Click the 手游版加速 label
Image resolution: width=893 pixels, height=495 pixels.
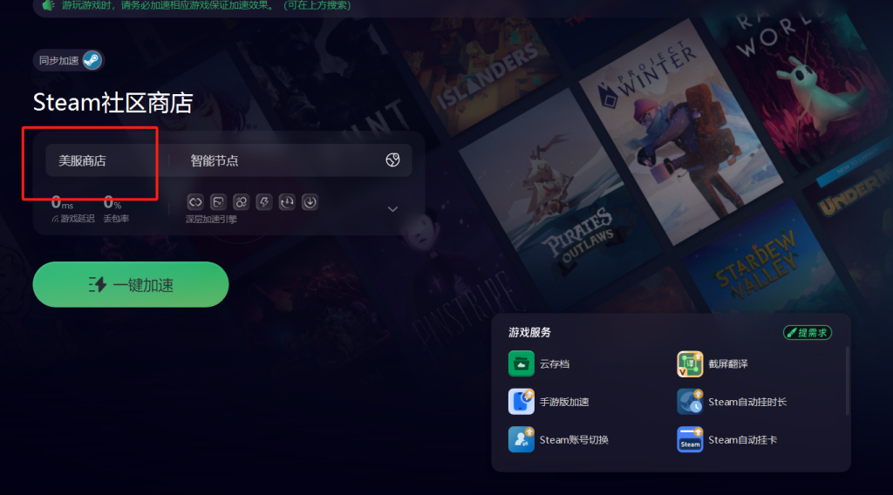pos(564,403)
